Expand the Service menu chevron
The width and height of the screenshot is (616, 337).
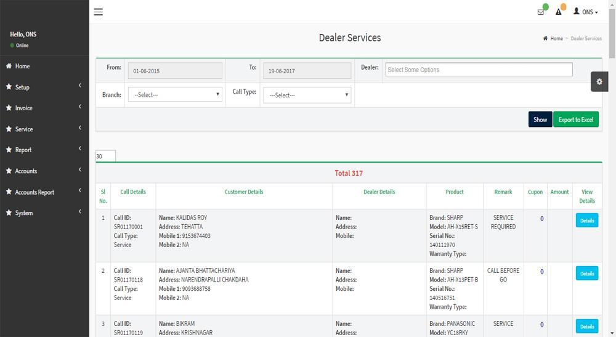click(x=79, y=128)
